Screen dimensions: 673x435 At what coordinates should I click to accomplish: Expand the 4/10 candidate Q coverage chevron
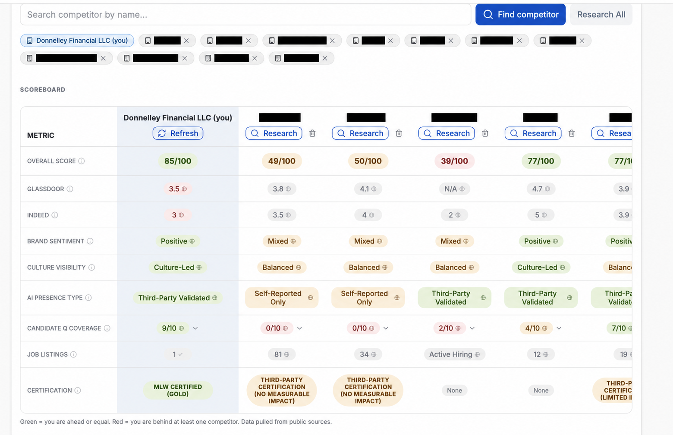559,328
